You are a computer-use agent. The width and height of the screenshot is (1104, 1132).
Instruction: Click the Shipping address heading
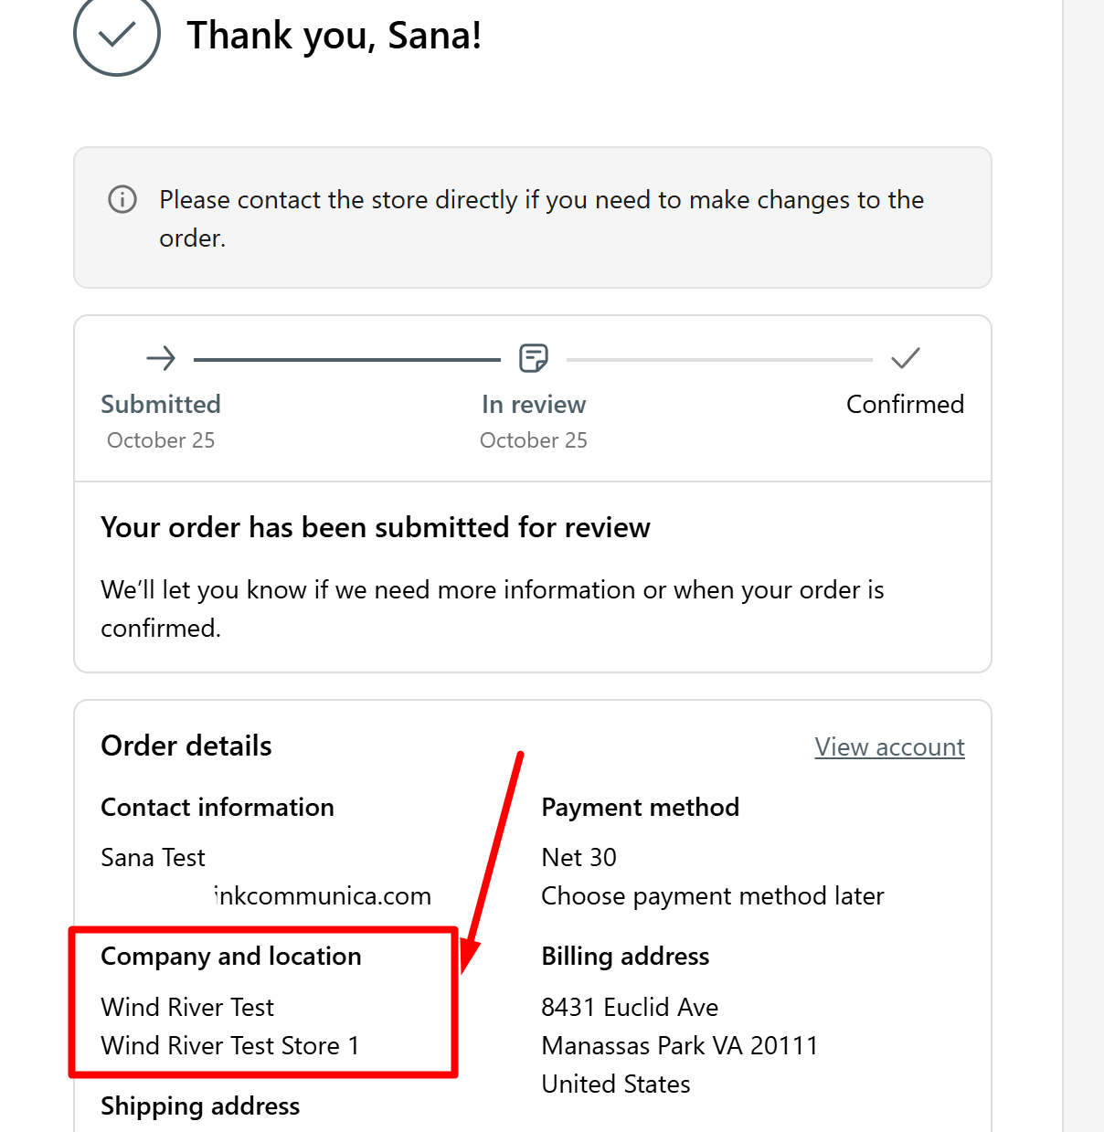(x=200, y=1106)
